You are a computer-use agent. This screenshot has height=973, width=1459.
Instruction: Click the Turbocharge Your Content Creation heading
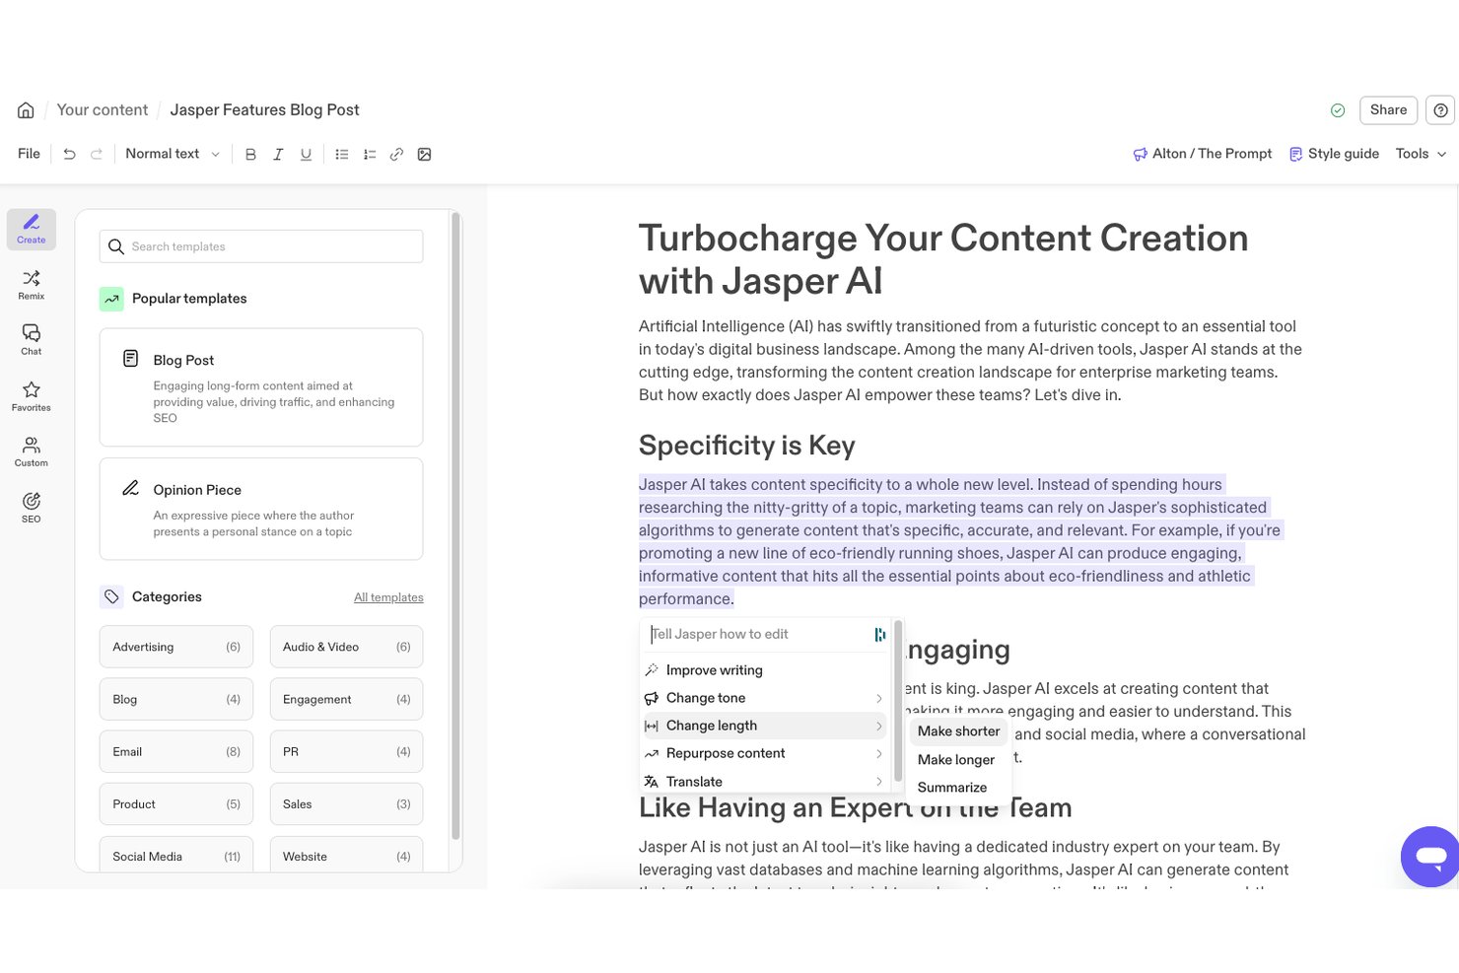coord(943,259)
